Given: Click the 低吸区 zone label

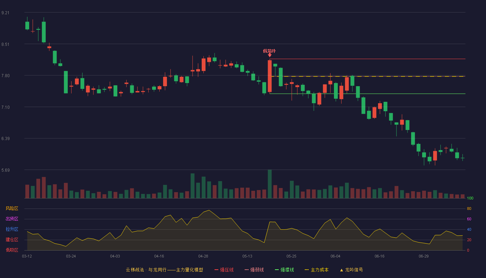Looking at the screenshot, I should pos(12,250).
